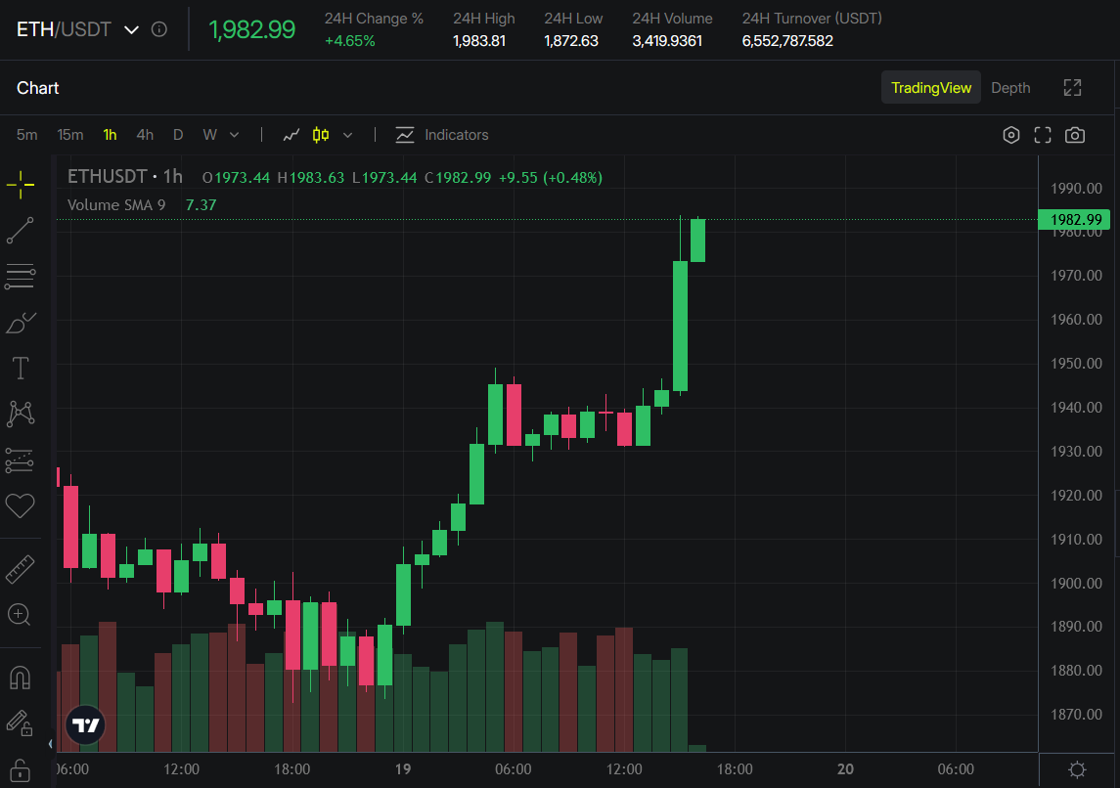
Task: Click the TradingView logo badge
Action: point(86,725)
